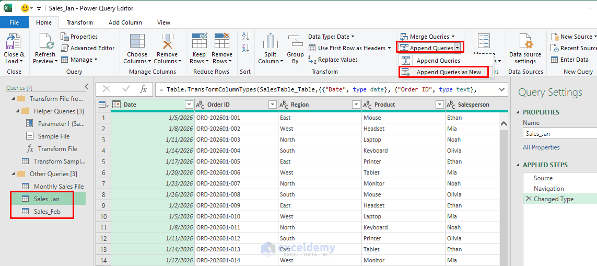Image resolution: width=597 pixels, height=266 pixels.
Task: Select the Navigation applied step
Action: pos(548,188)
